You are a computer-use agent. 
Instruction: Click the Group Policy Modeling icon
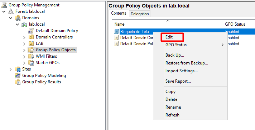[x=18, y=76]
